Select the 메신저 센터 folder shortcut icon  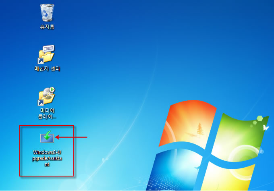tap(46, 54)
